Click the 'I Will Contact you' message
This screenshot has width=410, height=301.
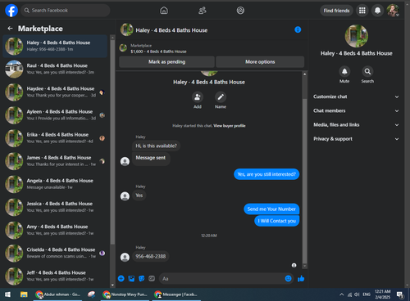(277, 221)
